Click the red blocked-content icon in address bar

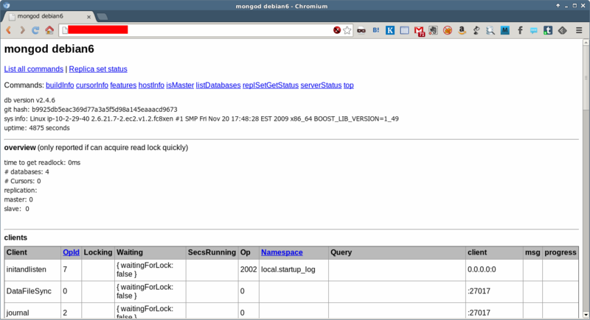point(337,30)
